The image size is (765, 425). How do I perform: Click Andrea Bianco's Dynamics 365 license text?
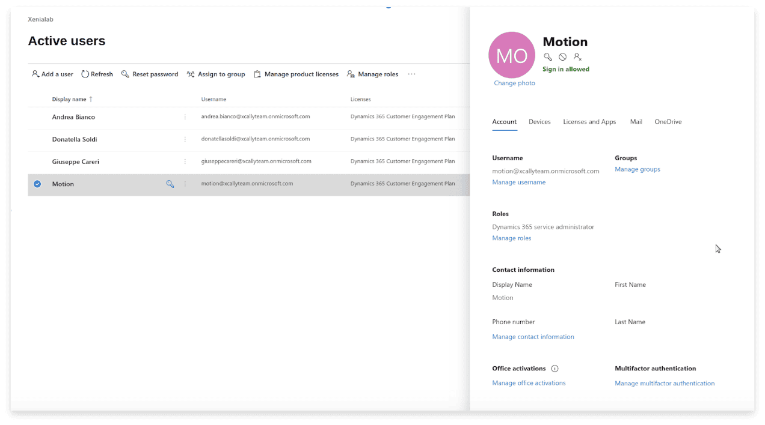403,116
